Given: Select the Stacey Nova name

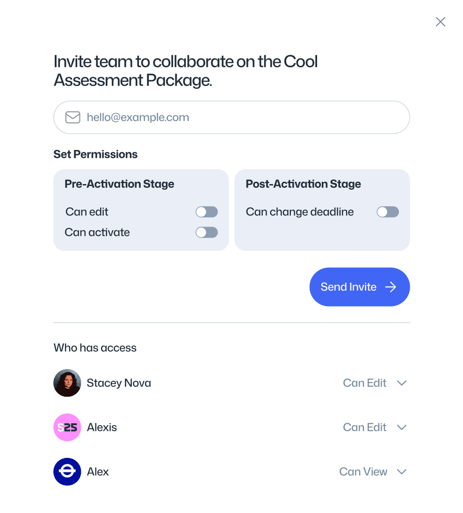Looking at the screenshot, I should pyautogui.click(x=119, y=383).
